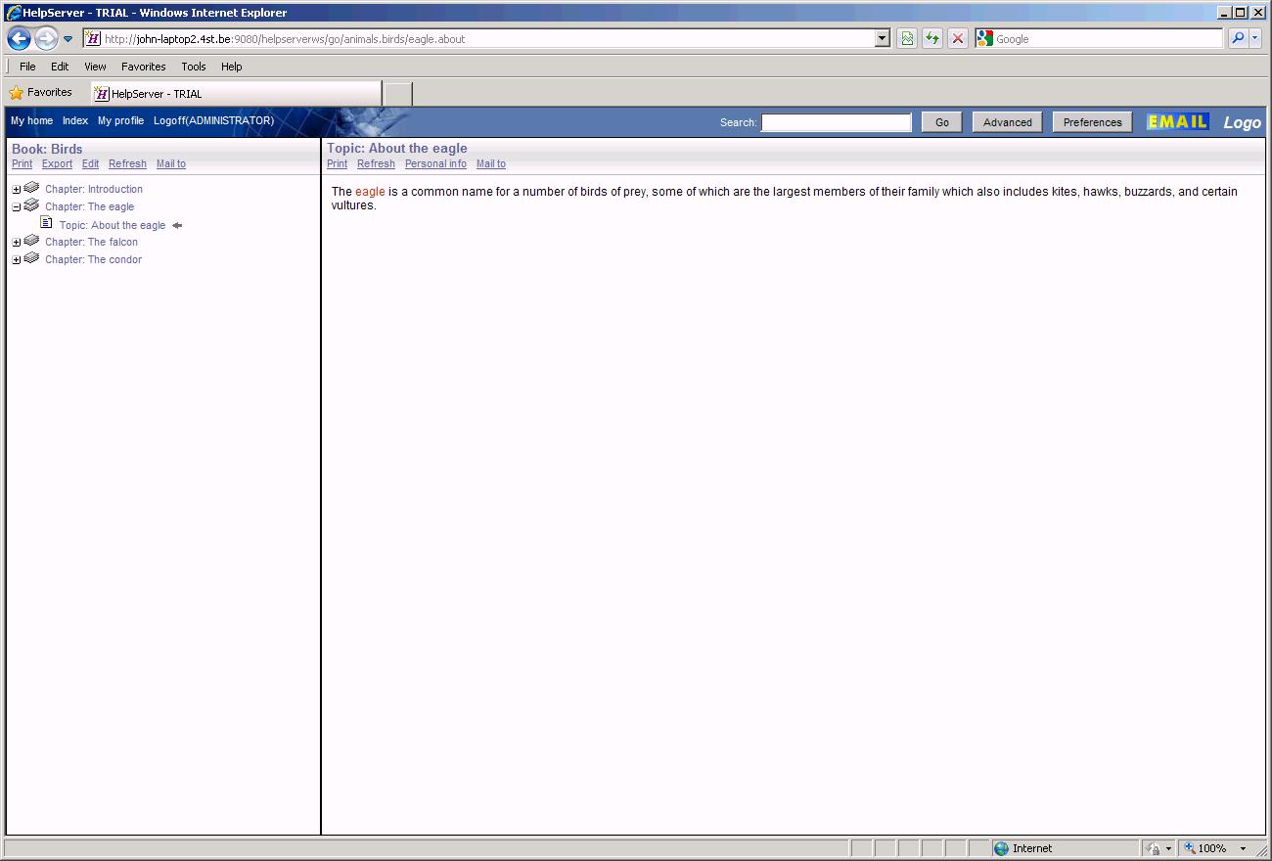Click into the HelpServer Search text field
The height and width of the screenshot is (861, 1272).
(836, 122)
